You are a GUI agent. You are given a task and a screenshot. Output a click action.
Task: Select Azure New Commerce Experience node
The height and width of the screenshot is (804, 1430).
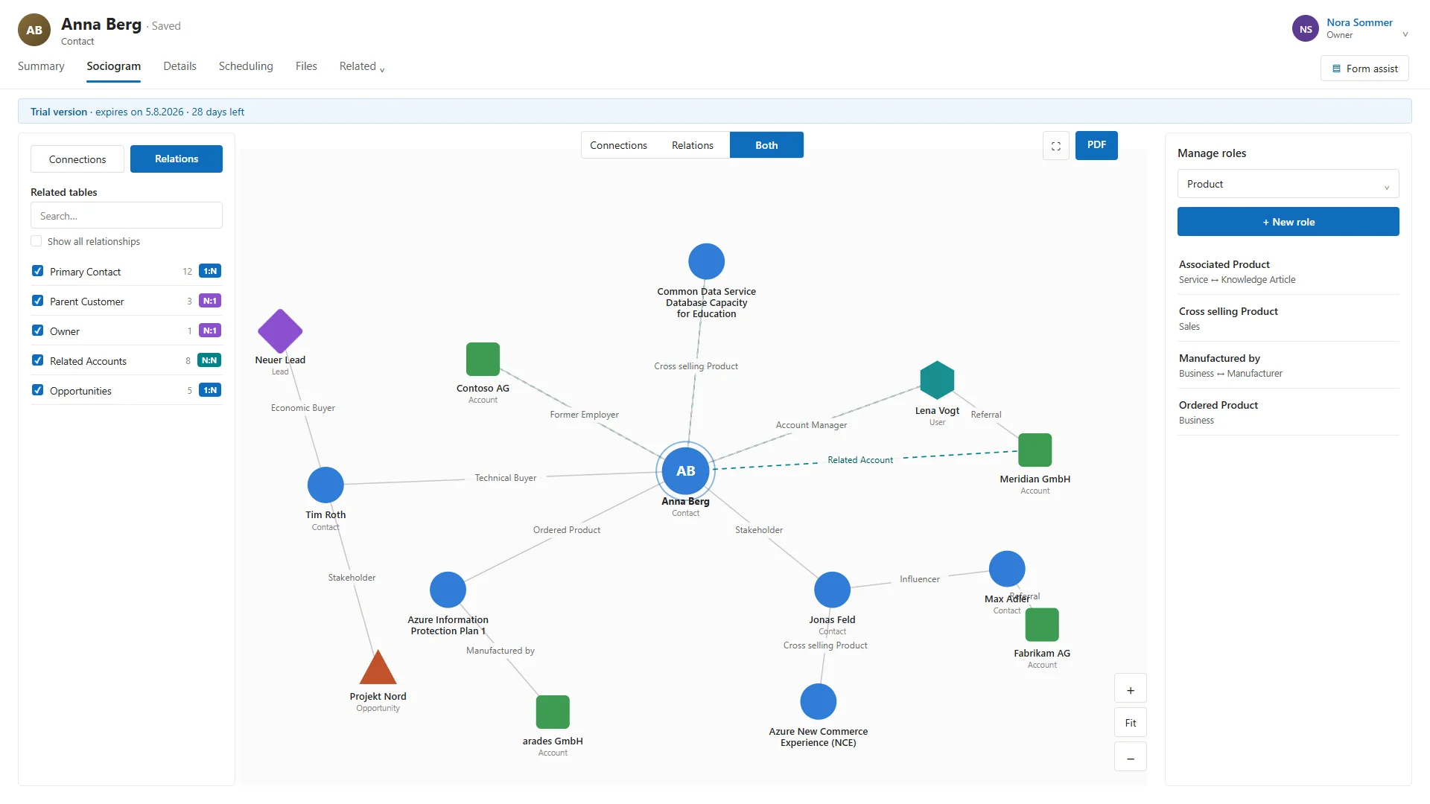(818, 701)
